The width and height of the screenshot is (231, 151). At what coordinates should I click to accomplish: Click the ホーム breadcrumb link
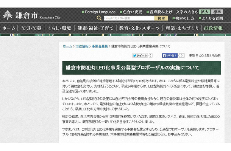(x=67, y=46)
